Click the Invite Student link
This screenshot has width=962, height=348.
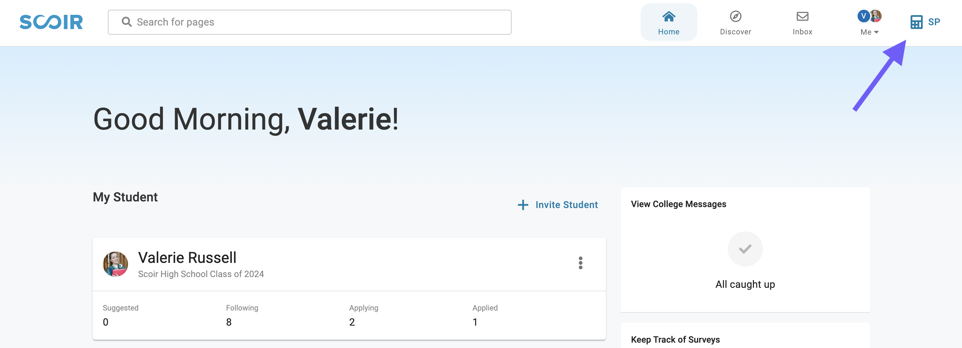tap(566, 205)
